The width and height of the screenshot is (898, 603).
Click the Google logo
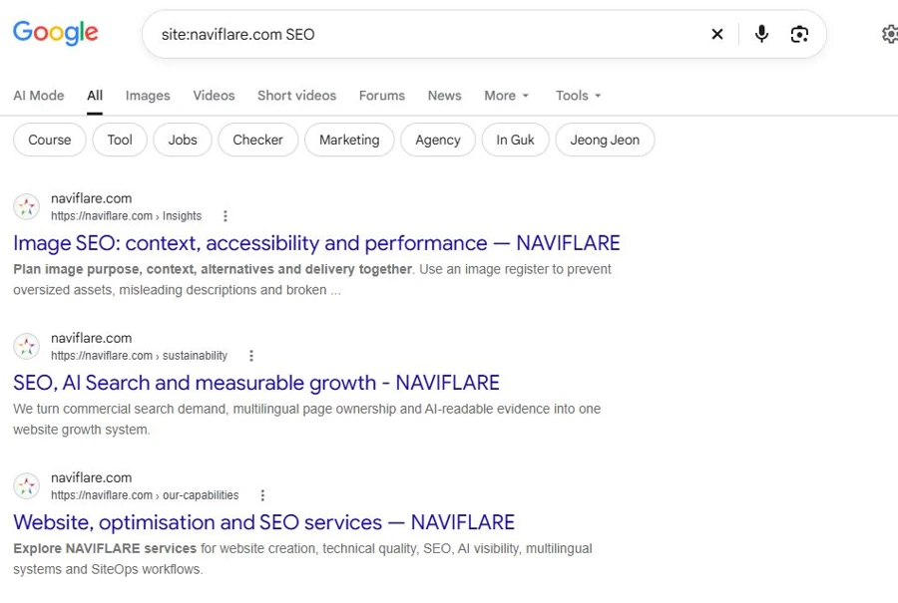click(56, 33)
